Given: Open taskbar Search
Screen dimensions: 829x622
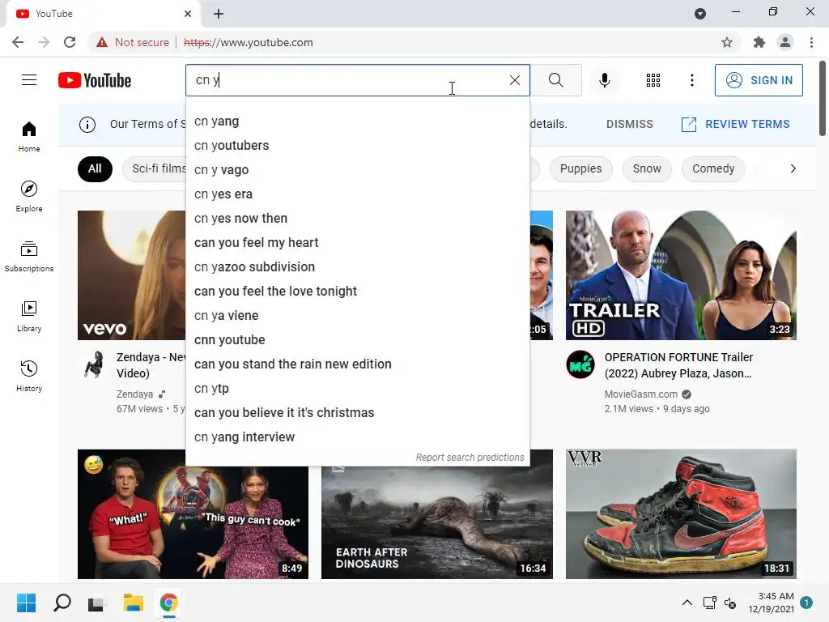Looking at the screenshot, I should [x=62, y=603].
